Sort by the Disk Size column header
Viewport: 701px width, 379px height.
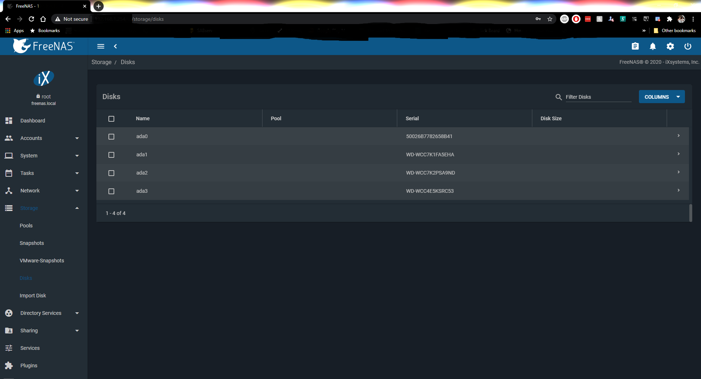(x=551, y=118)
